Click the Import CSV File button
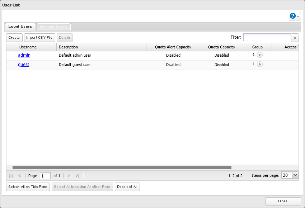 [x=39, y=38]
